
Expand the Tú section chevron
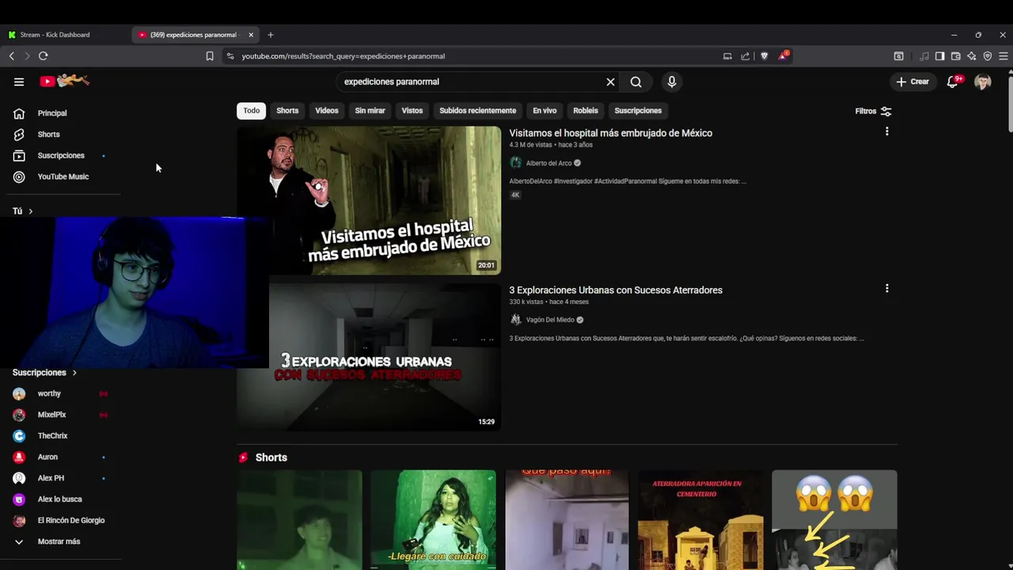pos(30,211)
